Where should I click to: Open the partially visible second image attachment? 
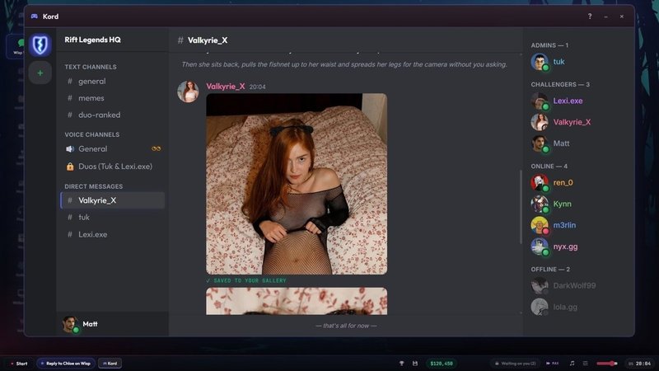pos(297,301)
